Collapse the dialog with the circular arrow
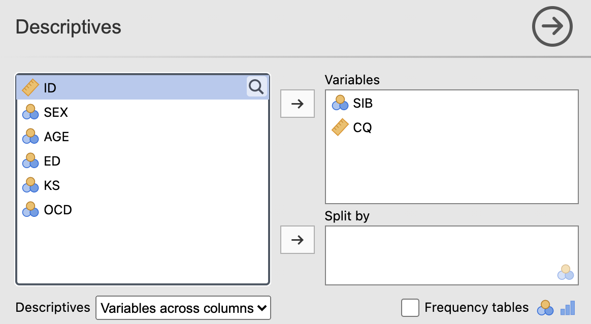Screen dimensions: 591x324 point(552,26)
